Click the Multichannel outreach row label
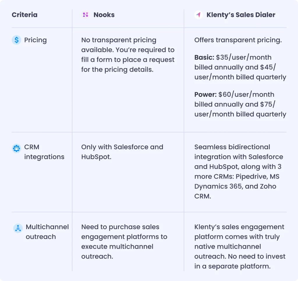This screenshot has width=298, height=281. (47, 232)
